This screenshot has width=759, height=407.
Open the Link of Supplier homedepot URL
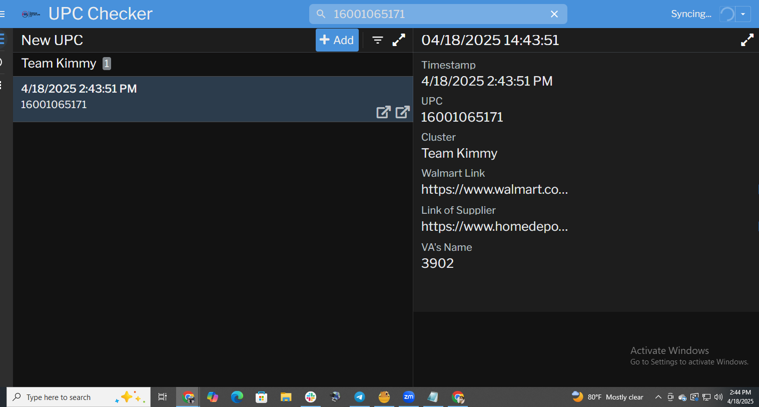pyautogui.click(x=494, y=226)
